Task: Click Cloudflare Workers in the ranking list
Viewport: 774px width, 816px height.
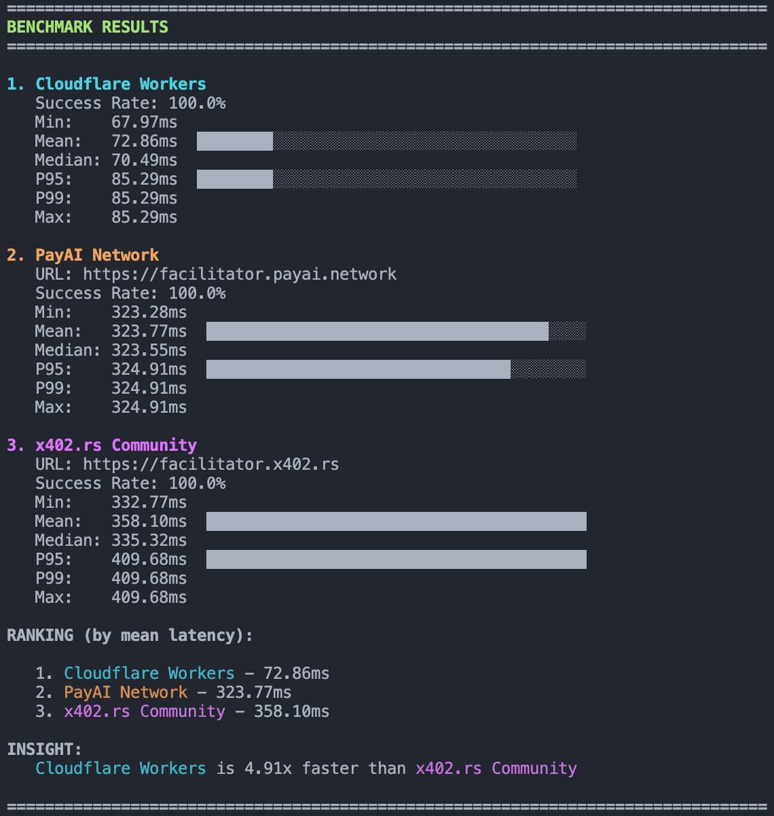Action: click(x=149, y=673)
